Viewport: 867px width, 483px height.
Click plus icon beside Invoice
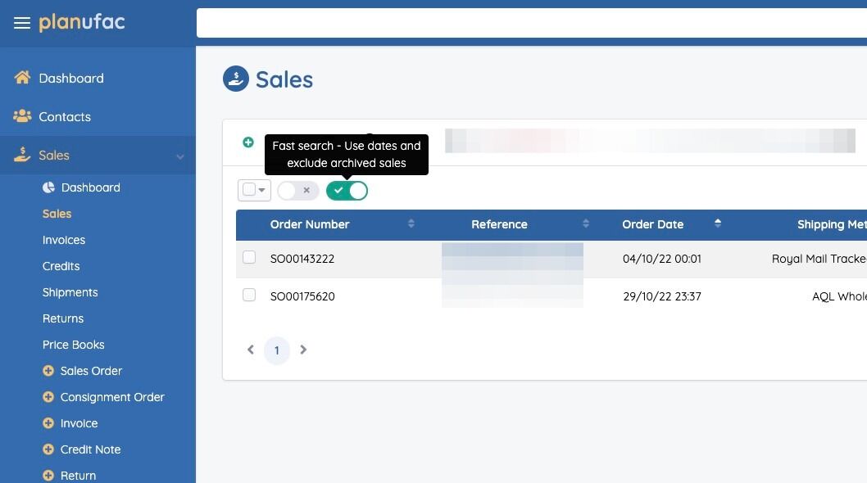tap(48, 423)
